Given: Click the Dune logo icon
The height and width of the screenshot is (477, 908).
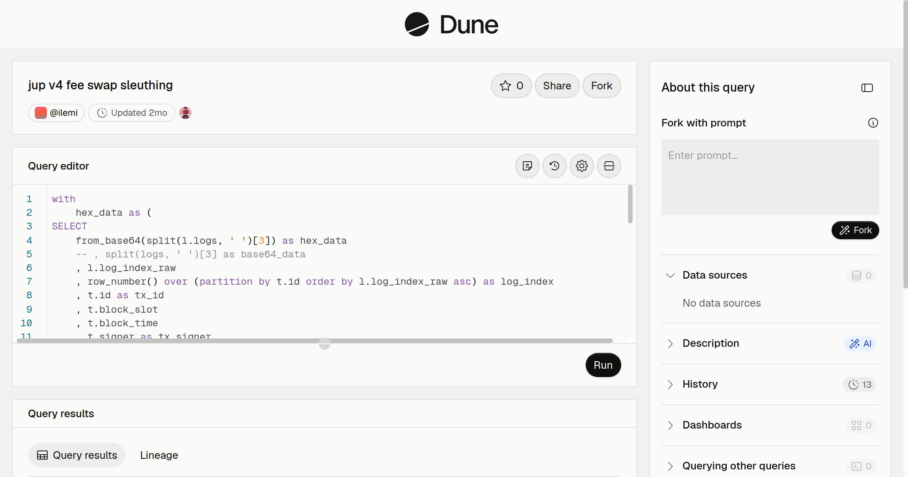Looking at the screenshot, I should click(x=417, y=24).
